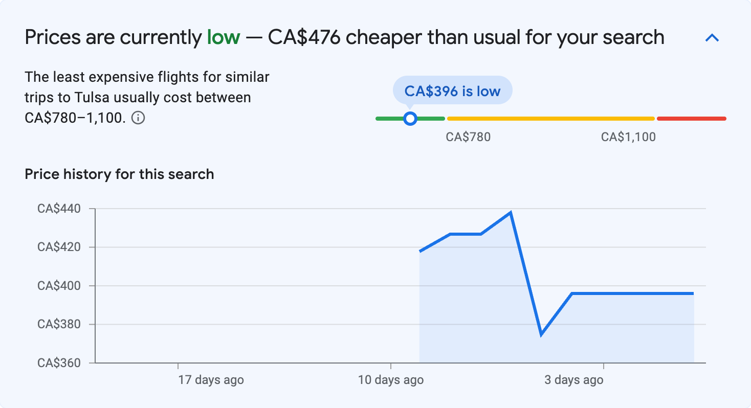Viewport: 751px width, 408px height.
Task: Click the CA$1,100 range label
Action: (x=628, y=137)
